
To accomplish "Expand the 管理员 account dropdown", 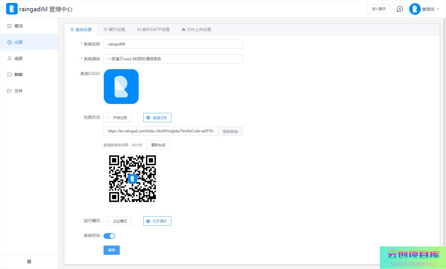I will pos(431,9).
